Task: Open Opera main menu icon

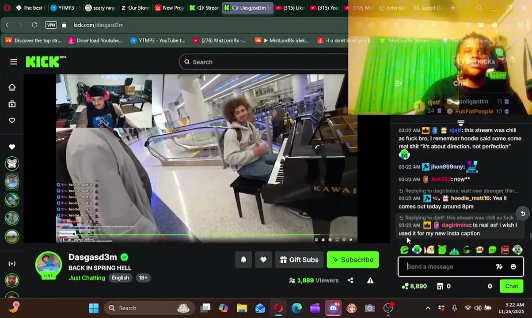Action: (7, 8)
